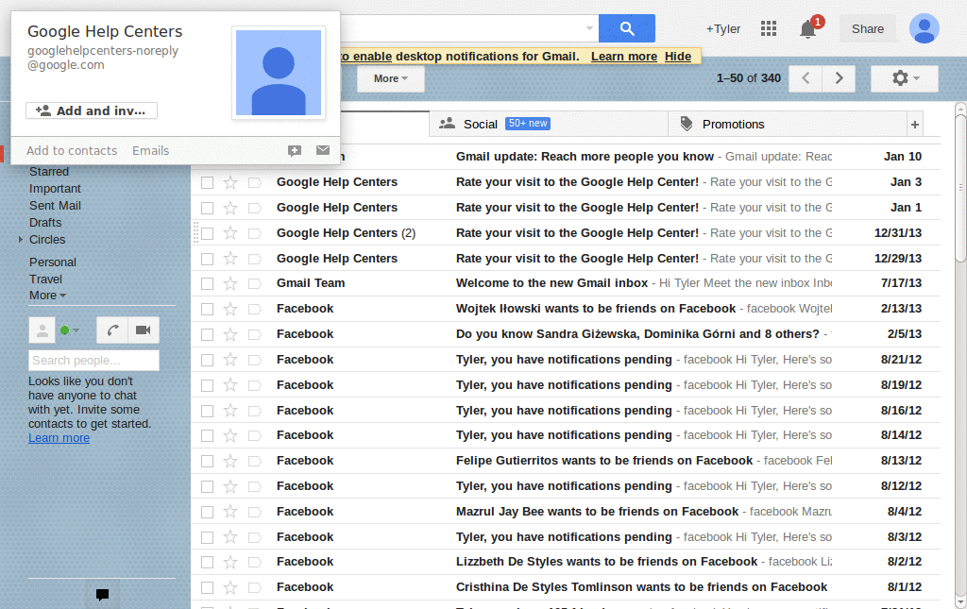This screenshot has width=967, height=609.
Task: Tick the Gmail Team email checkbox
Action: click(207, 283)
